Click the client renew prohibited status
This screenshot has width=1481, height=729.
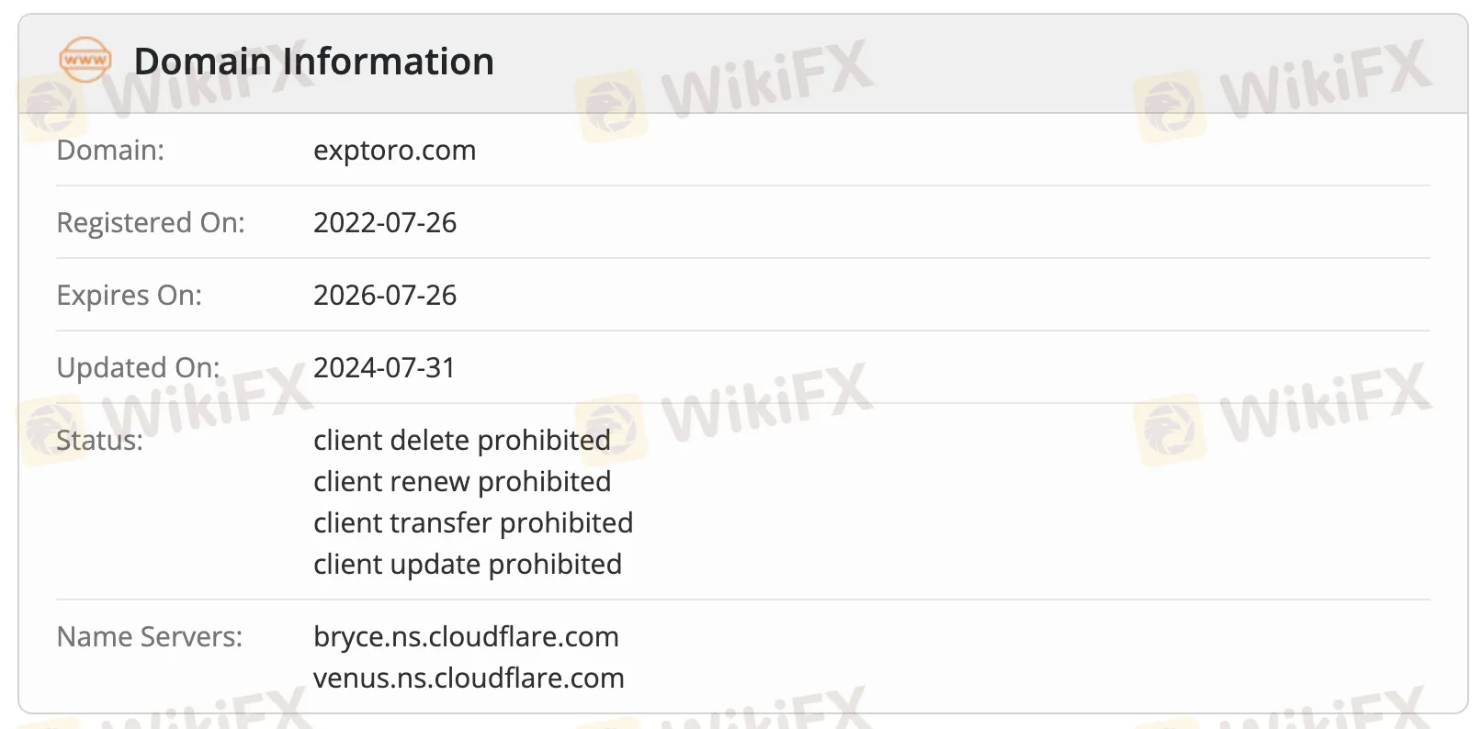click(461, 481)
